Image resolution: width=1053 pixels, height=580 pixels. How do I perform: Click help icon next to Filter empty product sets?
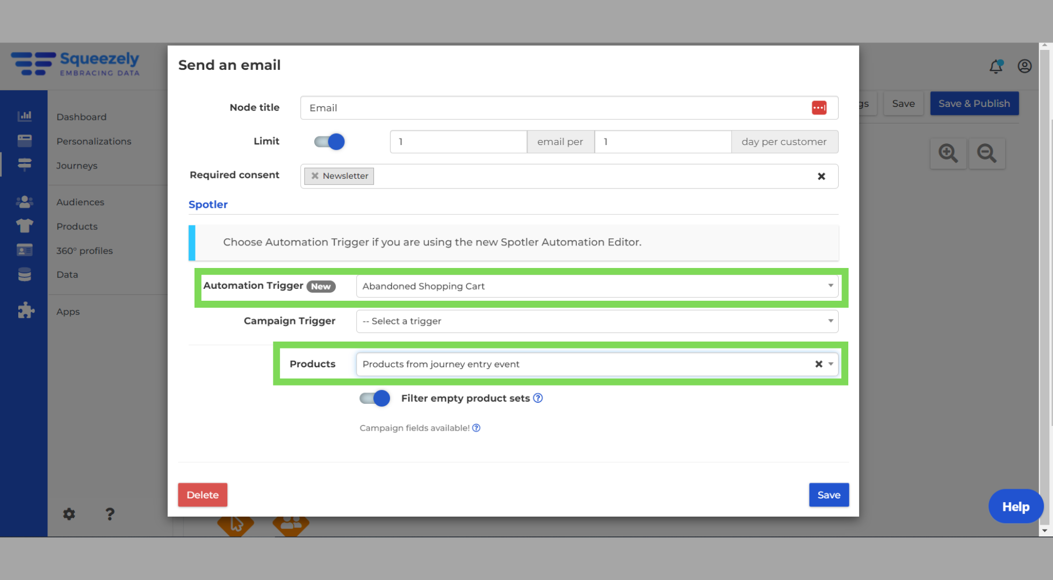click(x=538, y=398)
